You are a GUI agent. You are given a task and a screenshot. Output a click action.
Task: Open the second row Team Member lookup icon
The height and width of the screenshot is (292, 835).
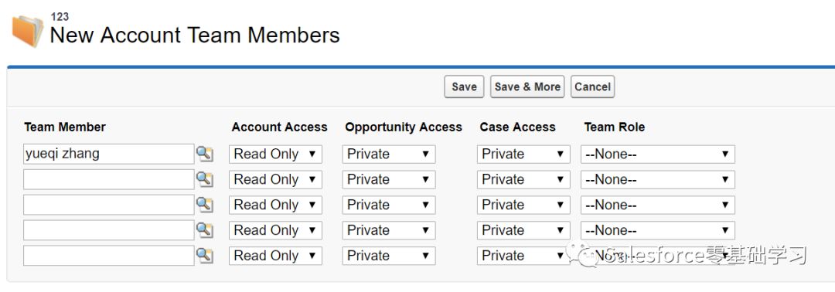204,179
